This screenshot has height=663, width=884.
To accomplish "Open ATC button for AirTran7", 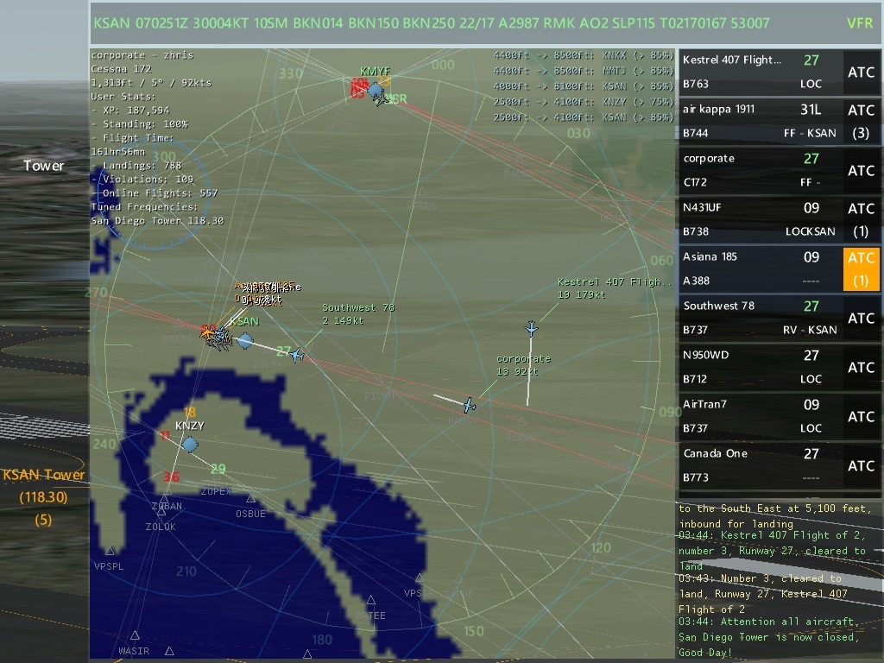I will [x=861, y=416].
